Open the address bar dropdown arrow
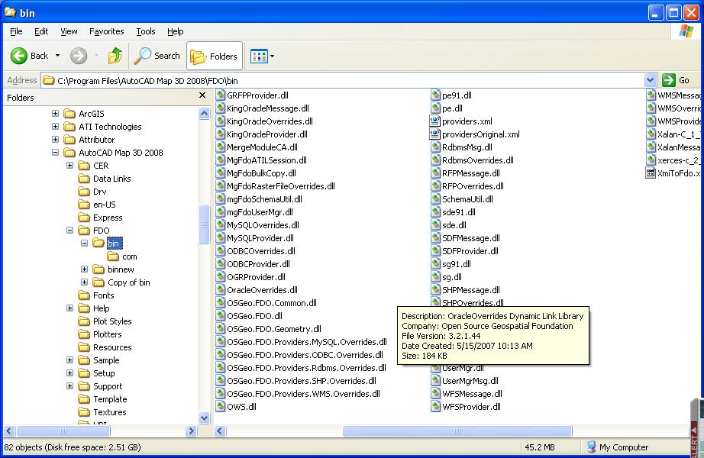Image resolution: width=704 pixels, height=458 pixels. (x=650, y=80)
